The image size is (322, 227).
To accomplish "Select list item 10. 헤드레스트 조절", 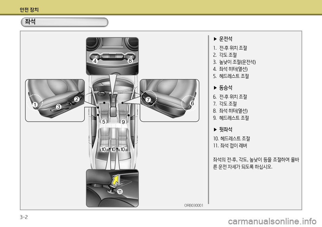I will pyautogui.click(x=232, y=138).
